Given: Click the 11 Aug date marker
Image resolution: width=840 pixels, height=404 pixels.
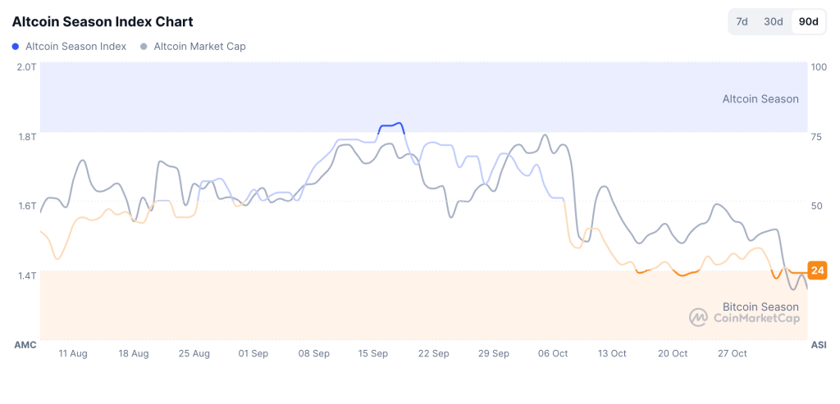Looking at the screenshot, I should (x=73, y=354).
